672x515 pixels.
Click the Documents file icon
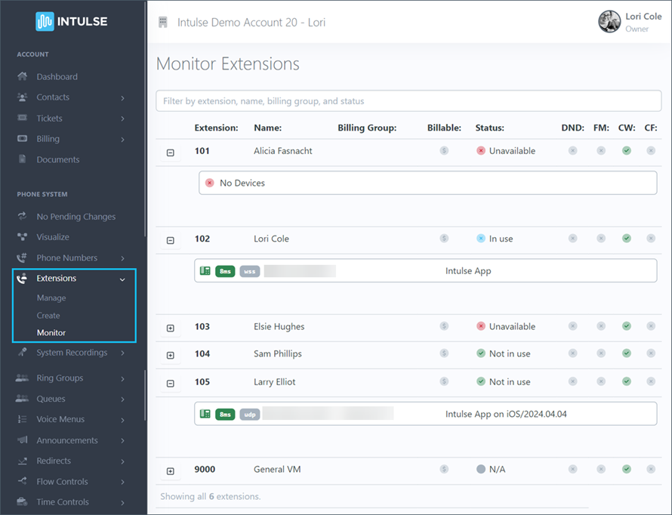pos(23,159)
